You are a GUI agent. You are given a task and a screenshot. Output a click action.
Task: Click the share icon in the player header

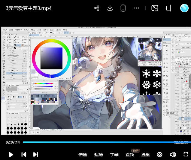[x=96, y=8]
